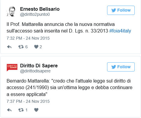Open the #foia4italy hashtag link
The image size is (141, 118).
click(x=120, y=31)
